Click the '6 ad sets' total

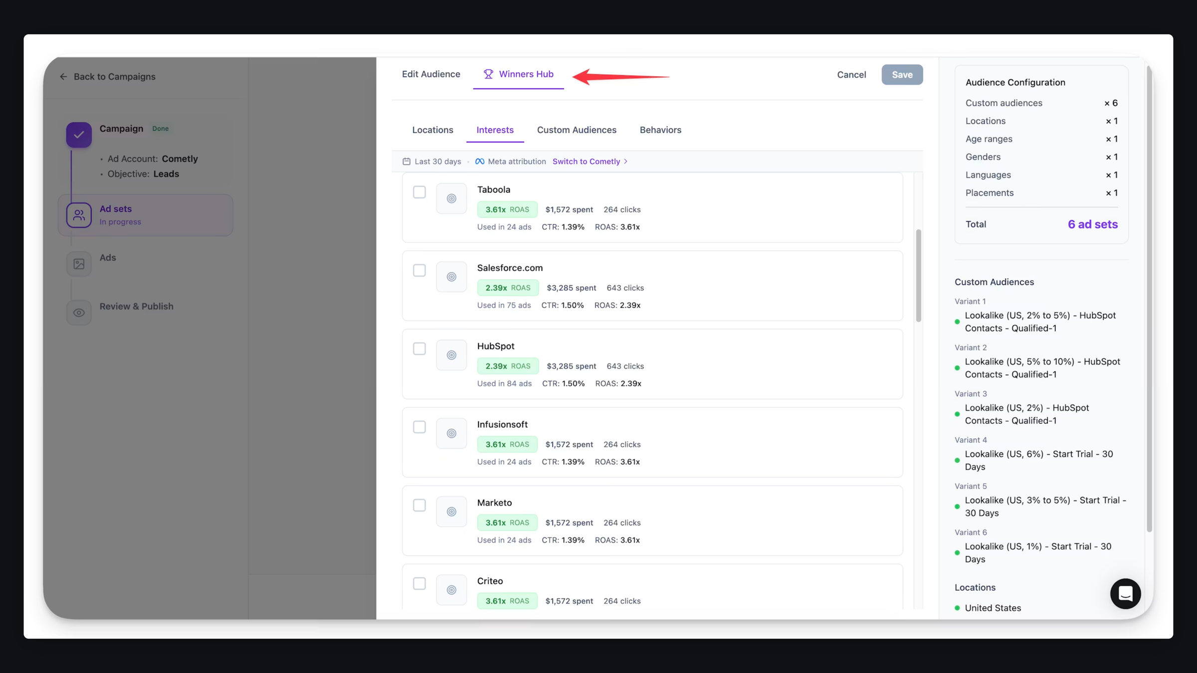pyautogui.click(x=1092, y=224)
